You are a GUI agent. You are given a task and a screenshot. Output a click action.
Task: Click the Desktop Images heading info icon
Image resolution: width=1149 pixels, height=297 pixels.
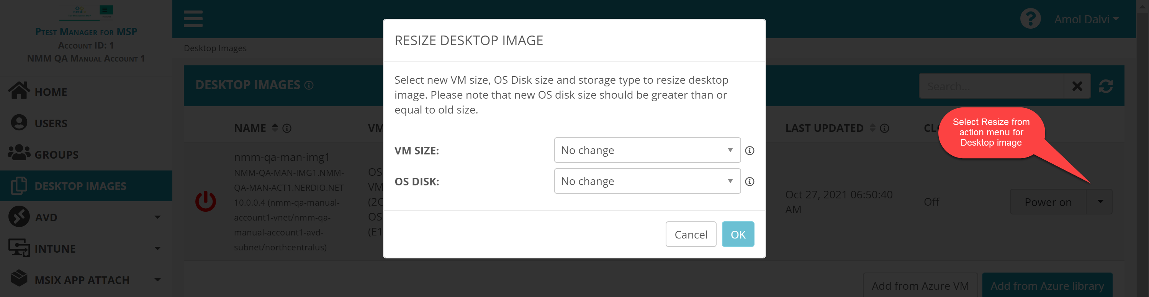coord(309,85)
